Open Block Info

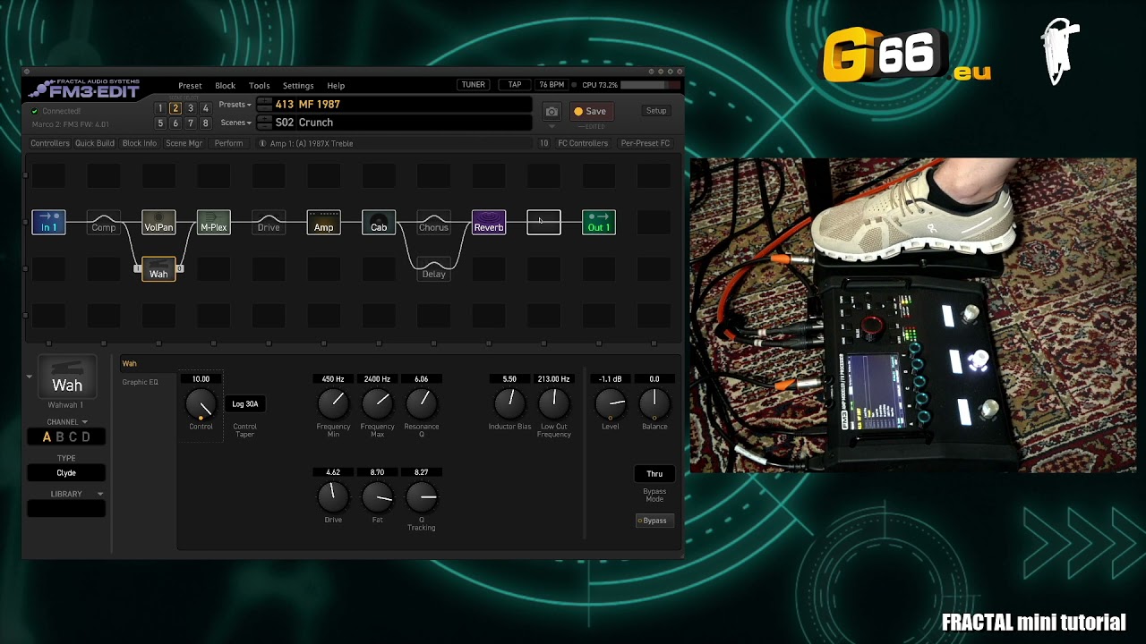click(140, 143)
